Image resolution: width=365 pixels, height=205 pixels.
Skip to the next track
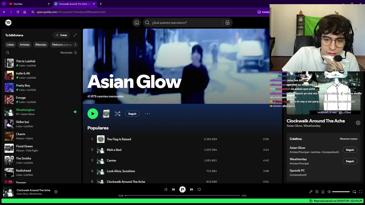192,189
